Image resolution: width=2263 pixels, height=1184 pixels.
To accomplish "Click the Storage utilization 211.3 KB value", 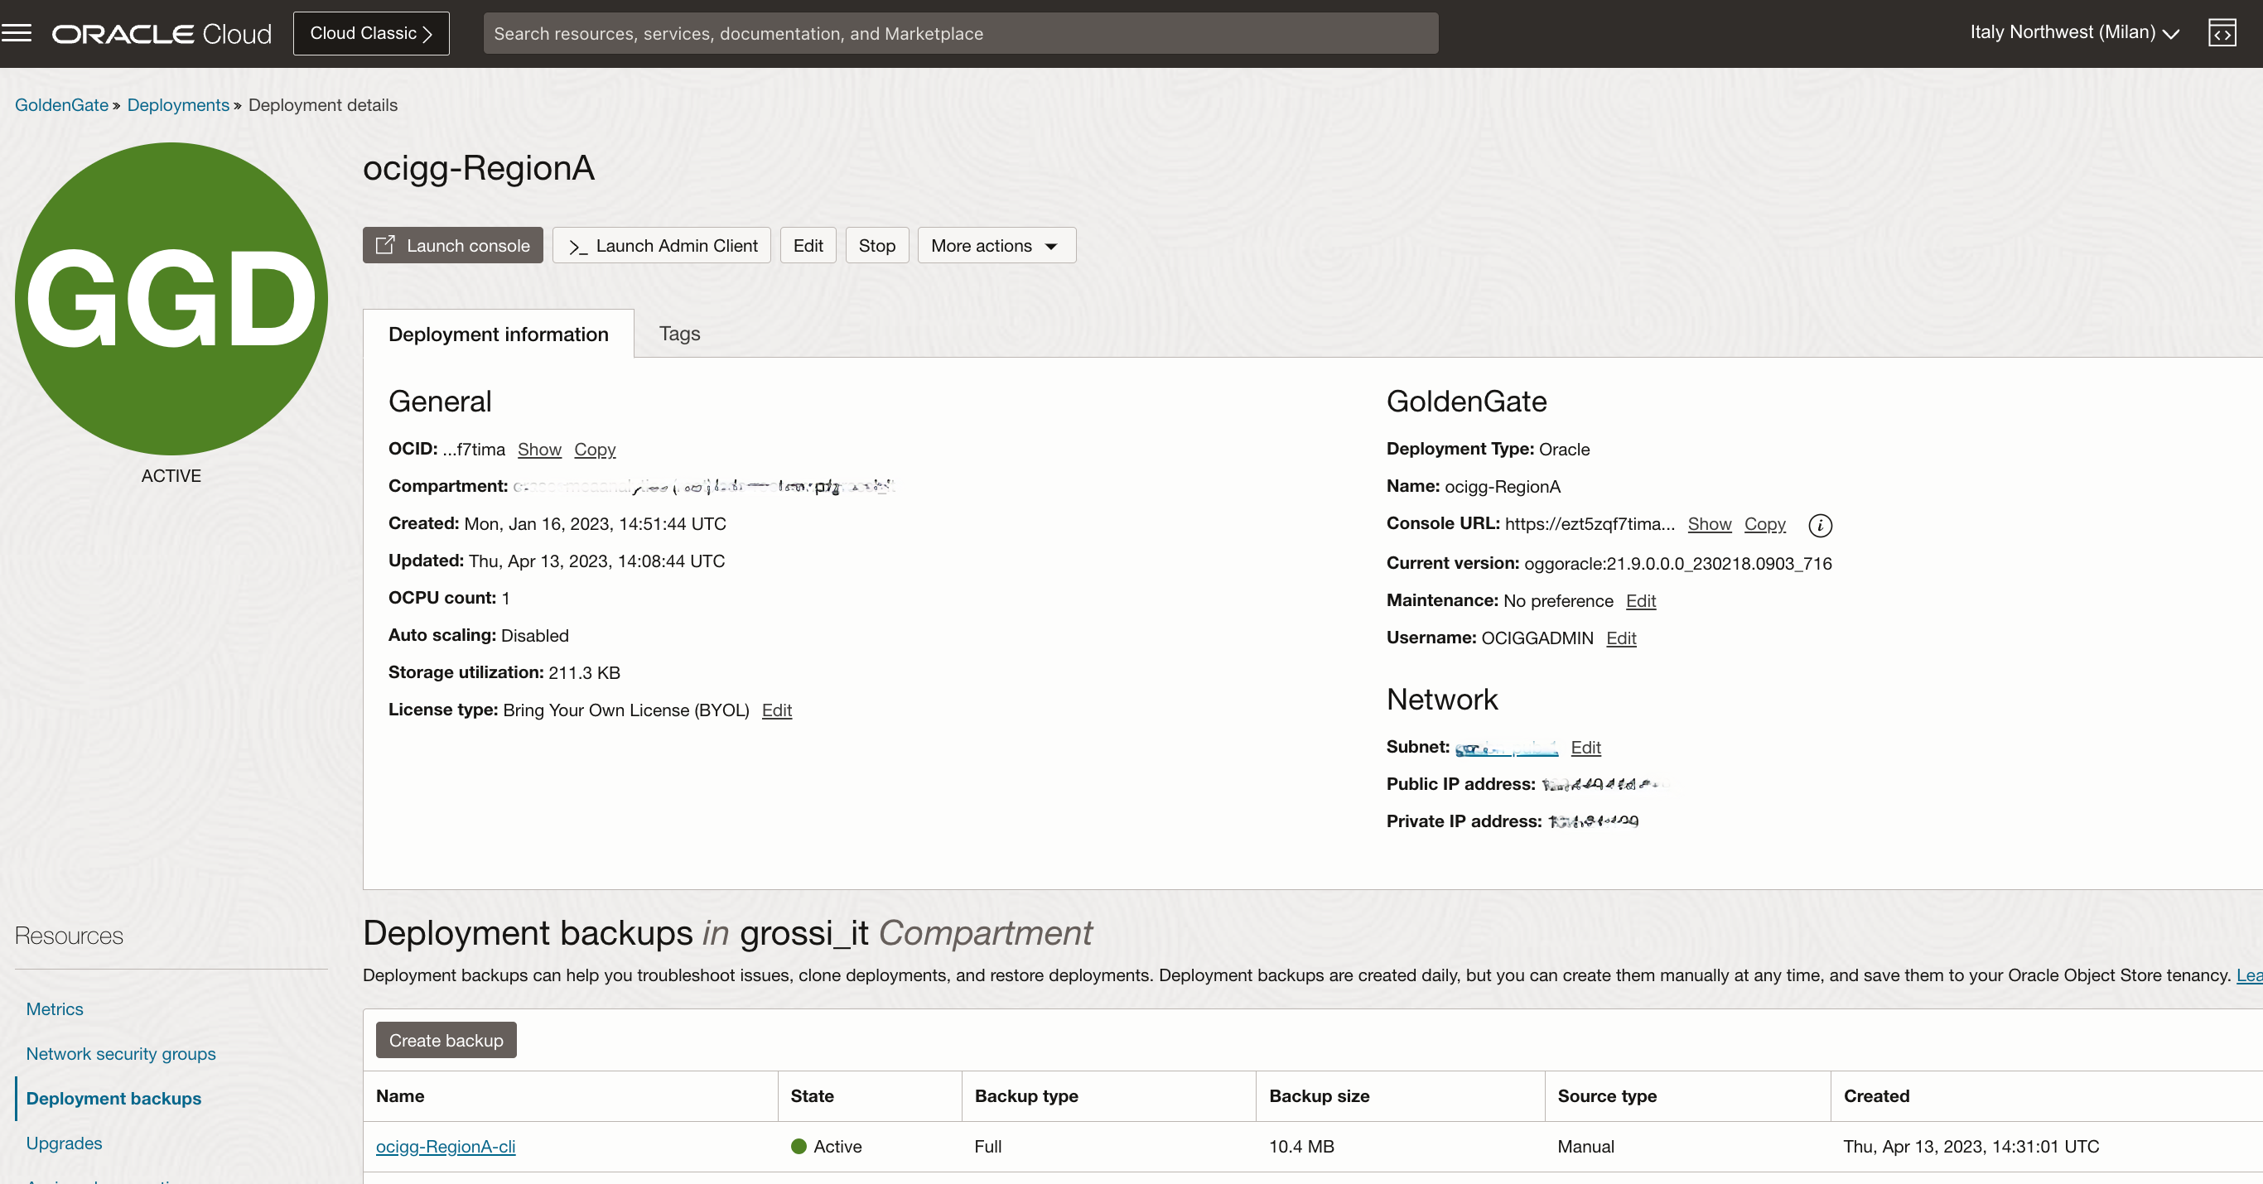I will (x=584, y=673).
